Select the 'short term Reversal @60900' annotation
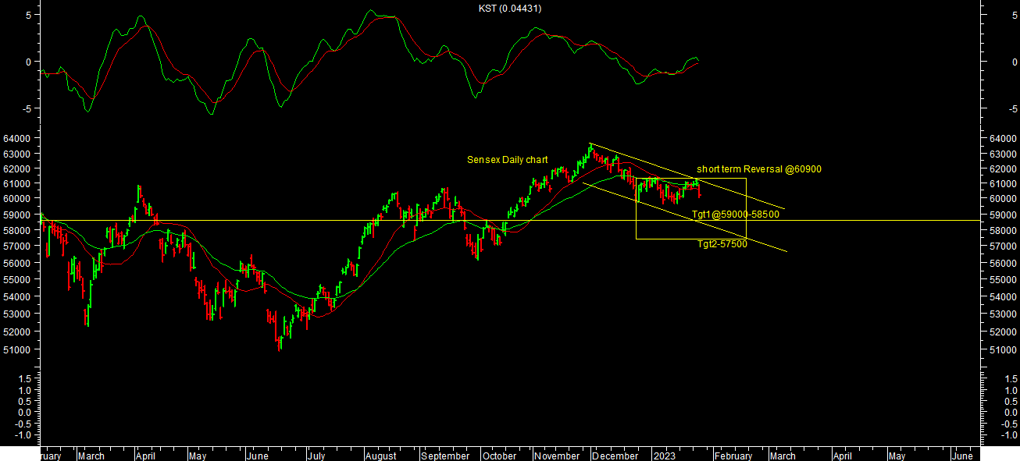1020x461 pixels. coord(758,169)
